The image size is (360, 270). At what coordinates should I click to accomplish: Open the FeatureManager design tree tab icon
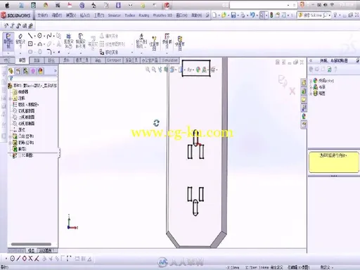point(11,71)
